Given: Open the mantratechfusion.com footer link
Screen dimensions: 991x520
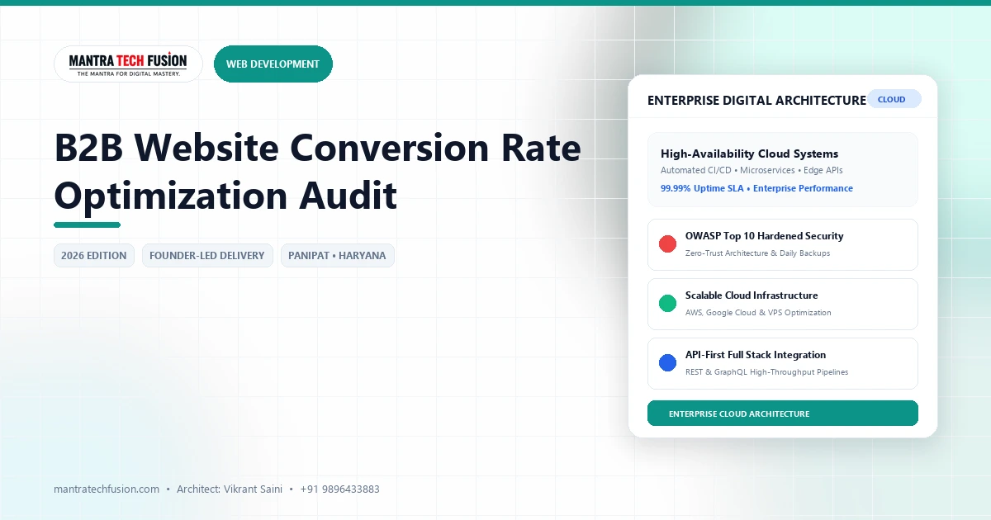Looking at the screenshot, I should (x=107, y=489).
